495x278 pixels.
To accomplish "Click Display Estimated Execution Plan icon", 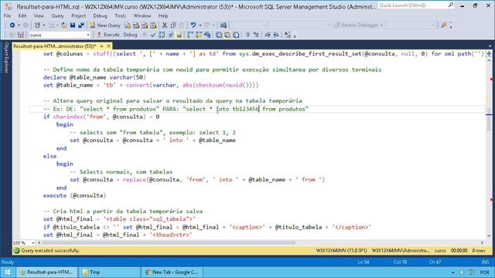I will (x=162, y=35).
